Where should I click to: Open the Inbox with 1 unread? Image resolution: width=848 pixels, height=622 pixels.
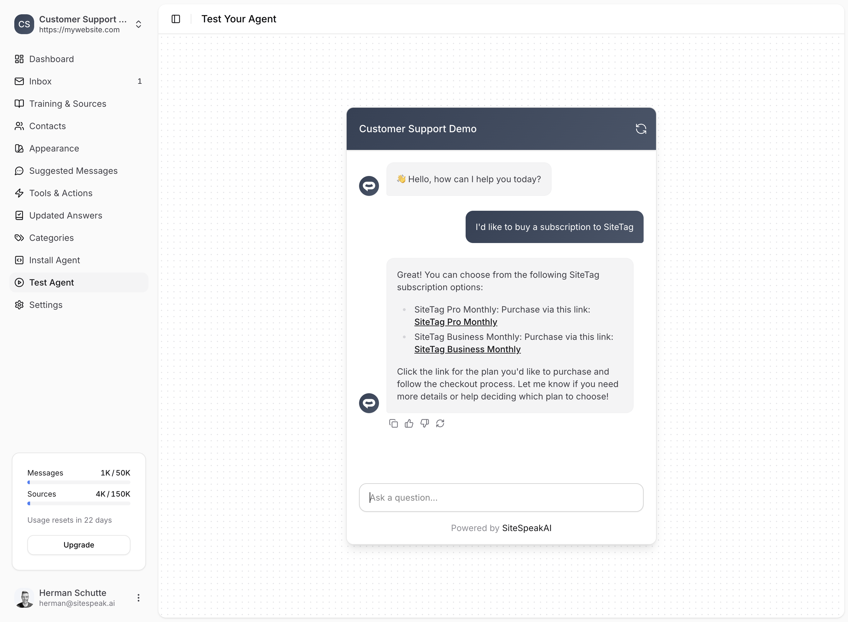coord(40,81)
